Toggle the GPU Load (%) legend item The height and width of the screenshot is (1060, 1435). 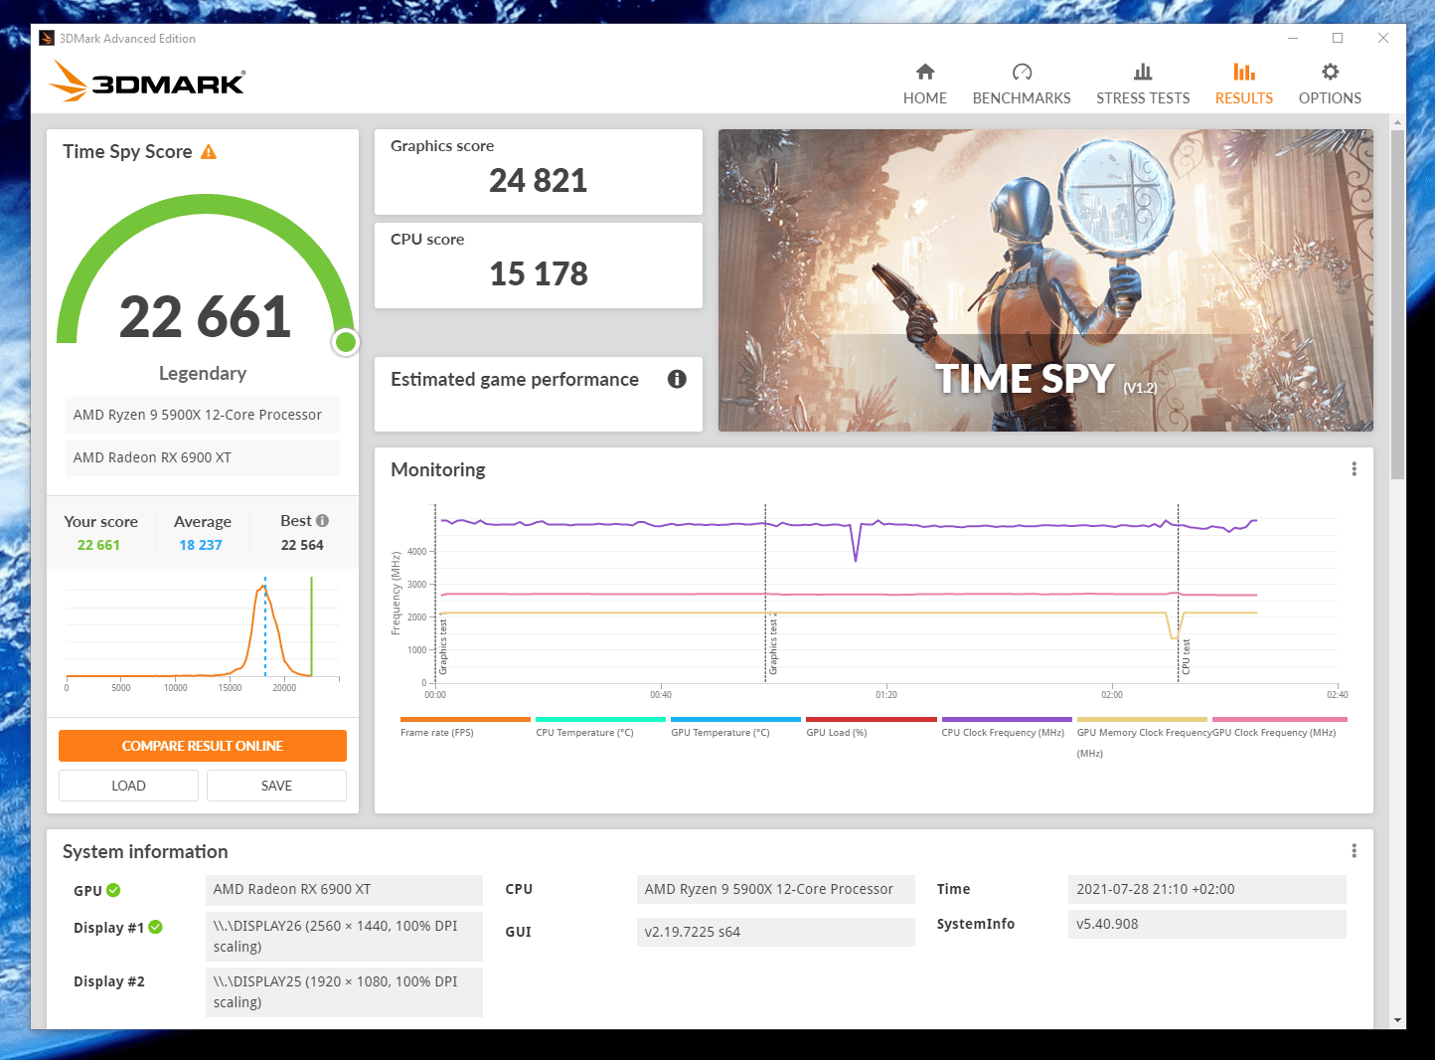point(872,727)
